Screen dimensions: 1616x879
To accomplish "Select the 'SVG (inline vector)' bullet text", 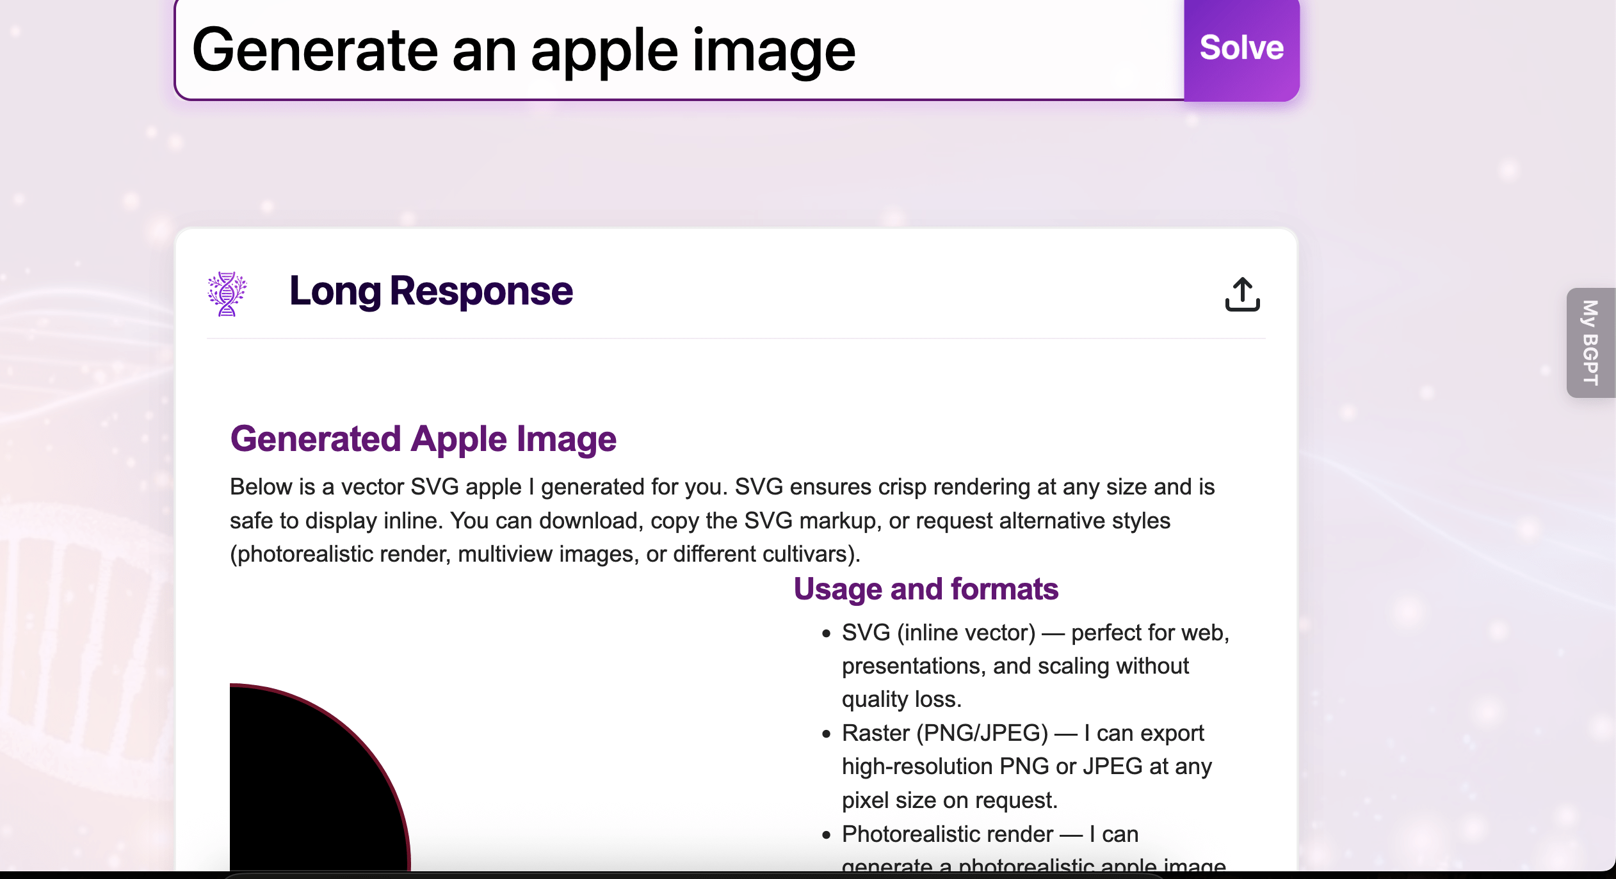I will [939, 633].
